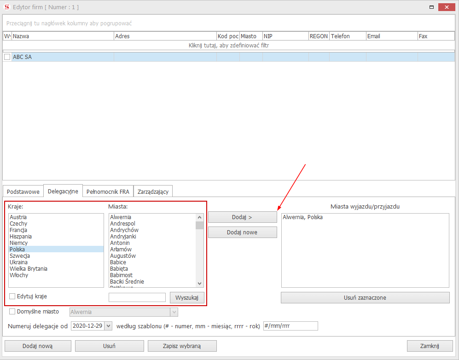Viewport: 459px width, 360px height.
Task: Open the Domyślne miasto Alwernia dropdown
Action: (x=174, y=312)
